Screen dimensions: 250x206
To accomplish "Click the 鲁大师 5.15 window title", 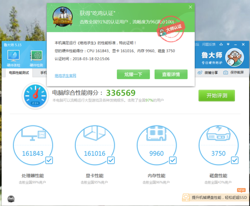I will [x=12, y=45].
